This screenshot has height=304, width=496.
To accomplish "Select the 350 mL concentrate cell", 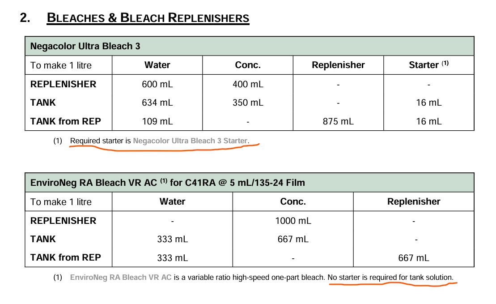I will pos(248,103).
